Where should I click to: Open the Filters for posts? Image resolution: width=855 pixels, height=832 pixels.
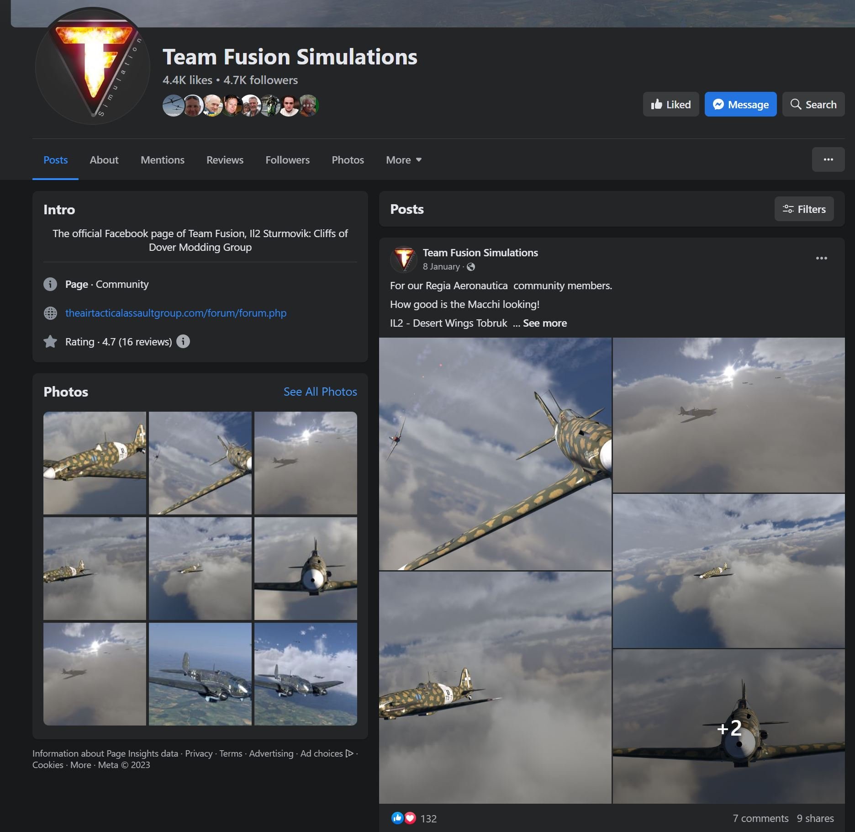(804, 209)
